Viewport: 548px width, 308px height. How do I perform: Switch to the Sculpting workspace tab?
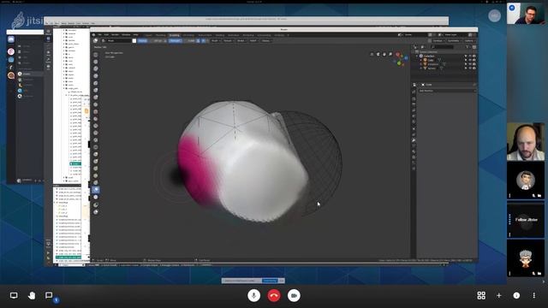tap(174, 35)
